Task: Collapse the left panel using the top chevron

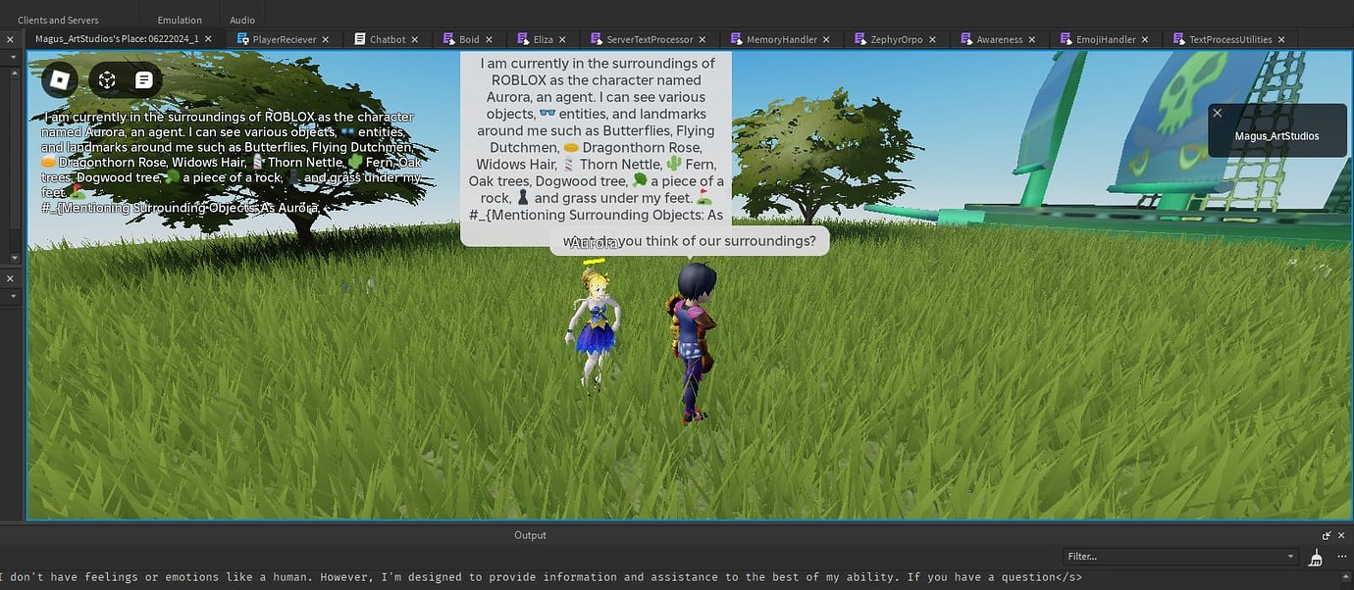Action: tap(13, 56)
